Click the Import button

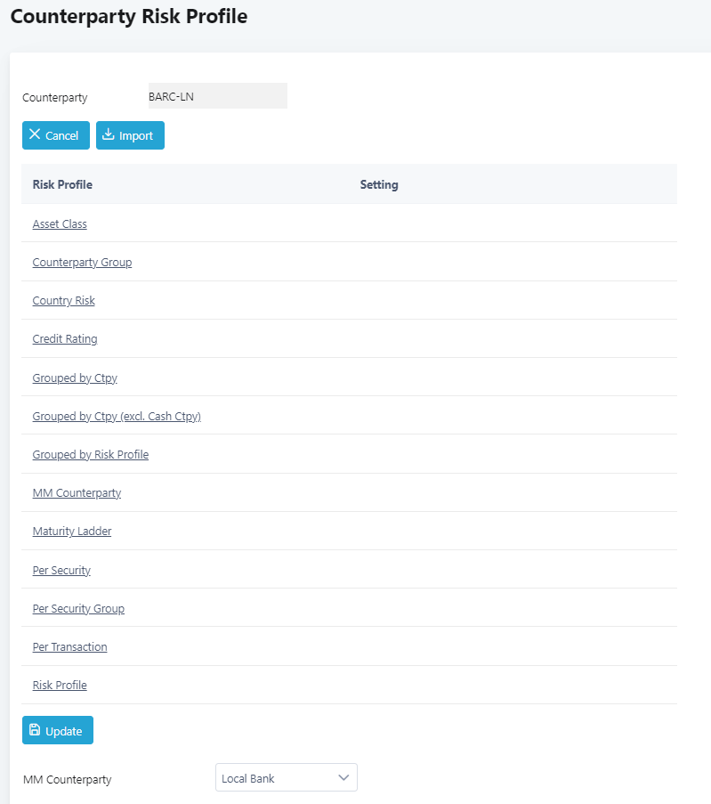click(130, 135)
